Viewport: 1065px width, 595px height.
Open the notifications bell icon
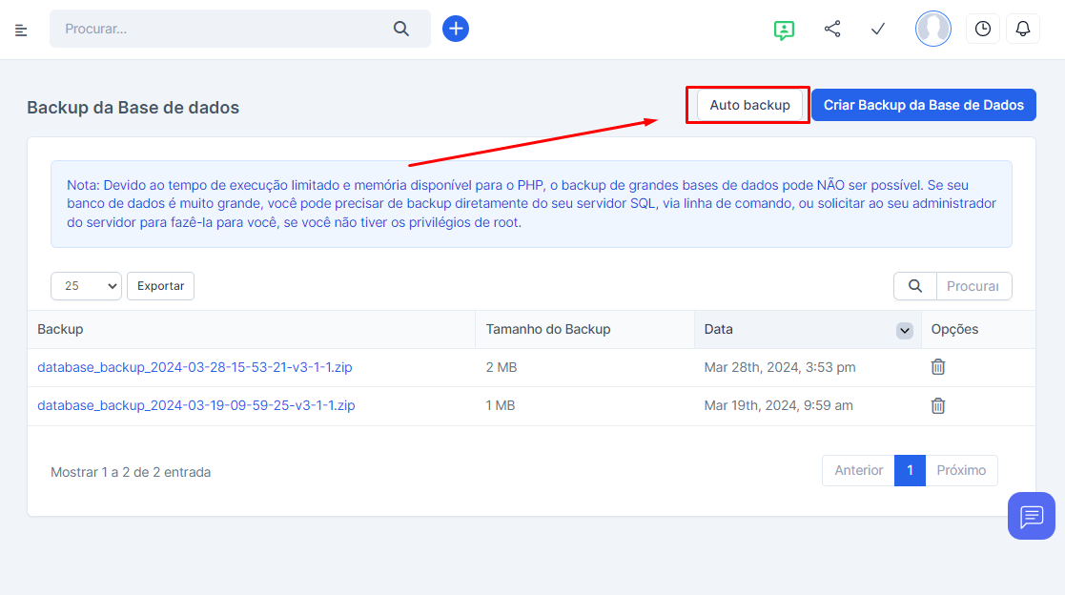1023,29
